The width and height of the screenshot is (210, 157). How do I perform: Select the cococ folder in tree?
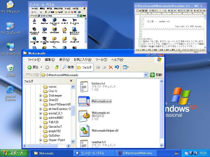pos(52,87)
